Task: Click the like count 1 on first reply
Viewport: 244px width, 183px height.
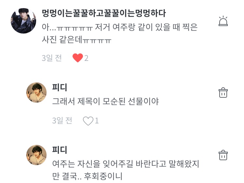Action: [97, 121]
